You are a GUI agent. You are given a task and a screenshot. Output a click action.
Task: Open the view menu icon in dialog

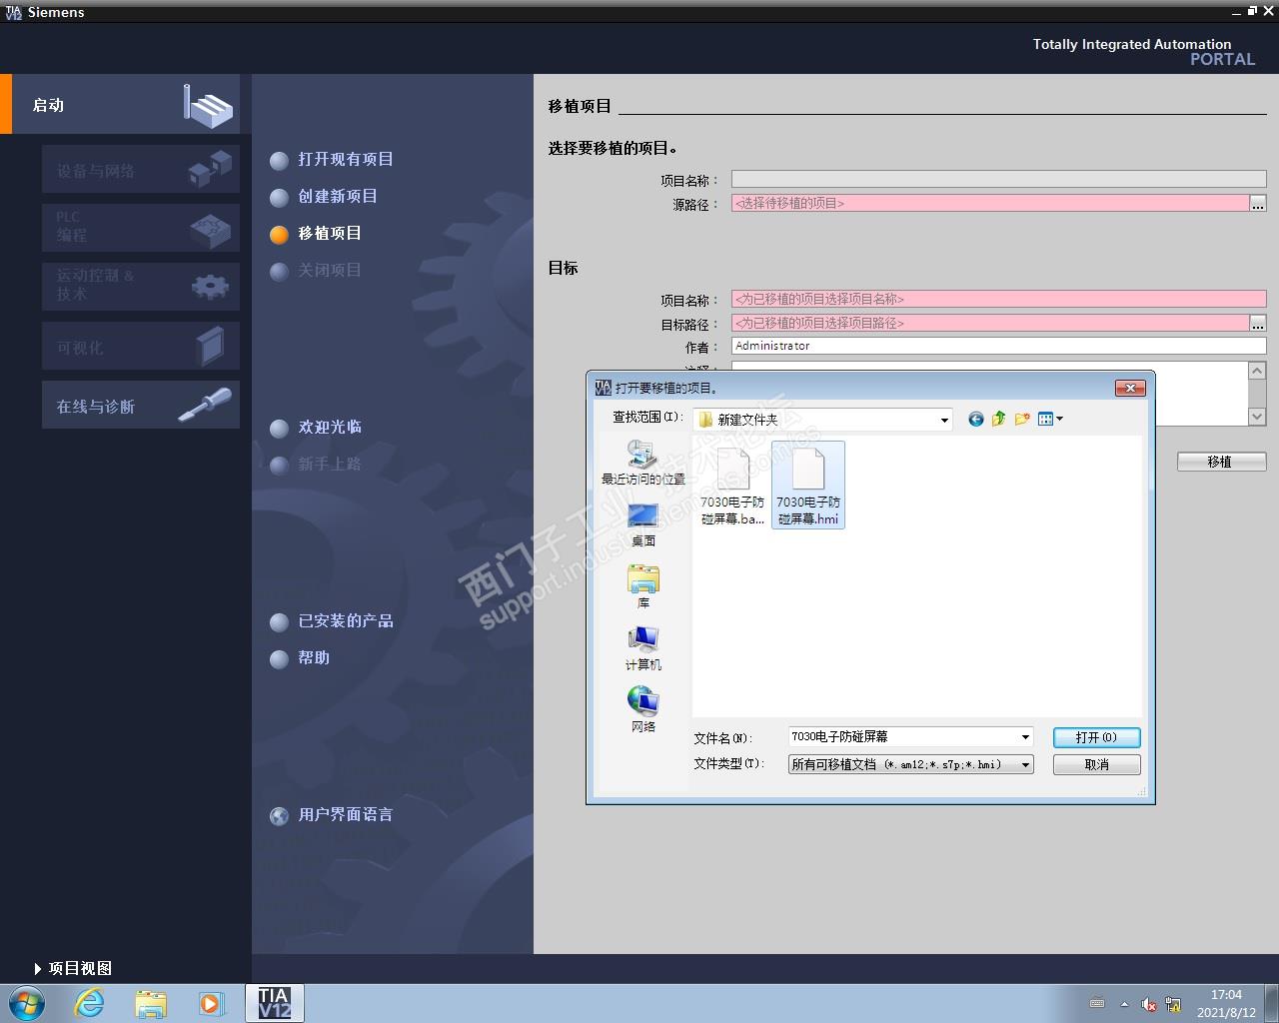click(1050, 420)
